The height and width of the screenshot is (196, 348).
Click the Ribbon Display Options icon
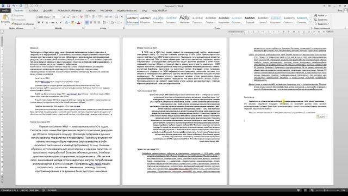coord(330,6)
